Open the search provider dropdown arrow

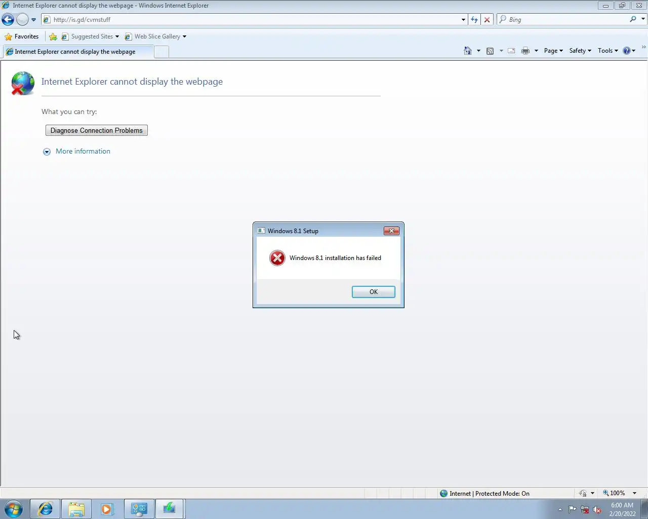point(643,19)
